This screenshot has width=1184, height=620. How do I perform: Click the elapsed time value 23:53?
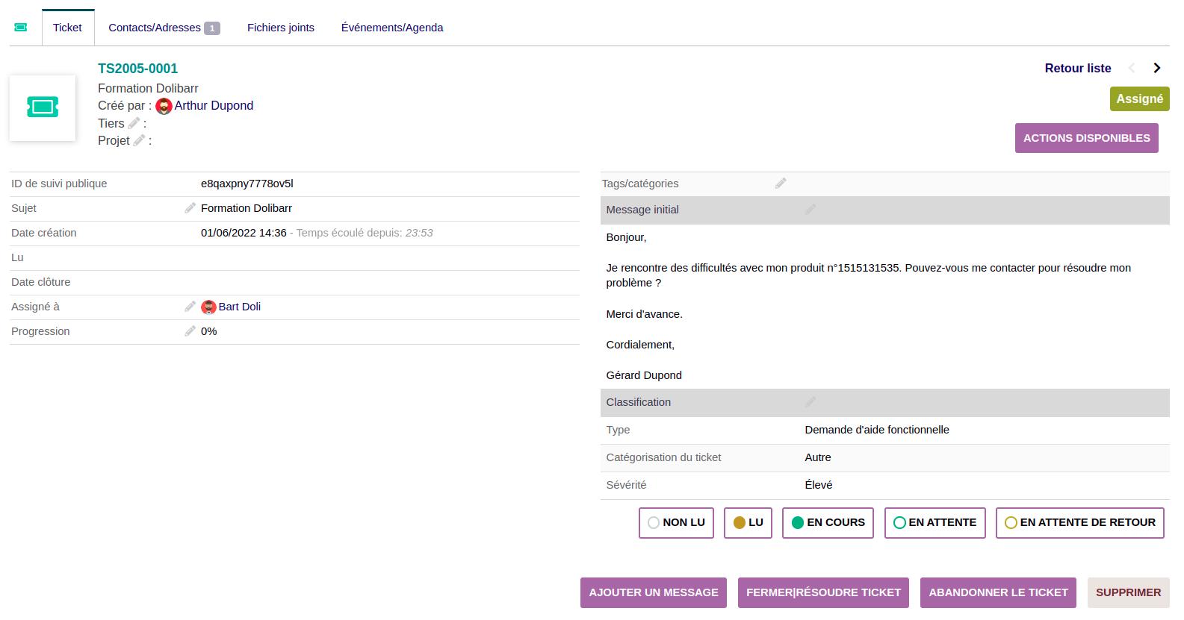(419, 233)
